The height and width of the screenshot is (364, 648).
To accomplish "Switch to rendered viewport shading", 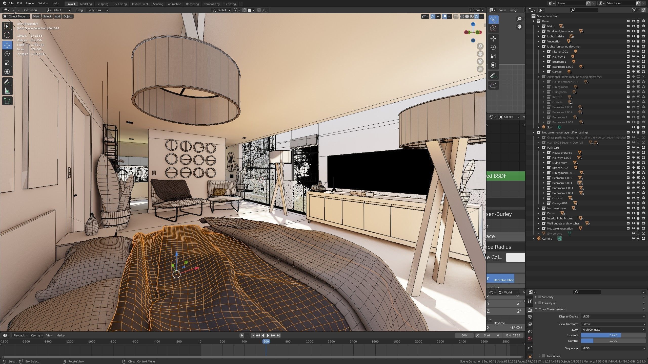I will pos(477,16).
